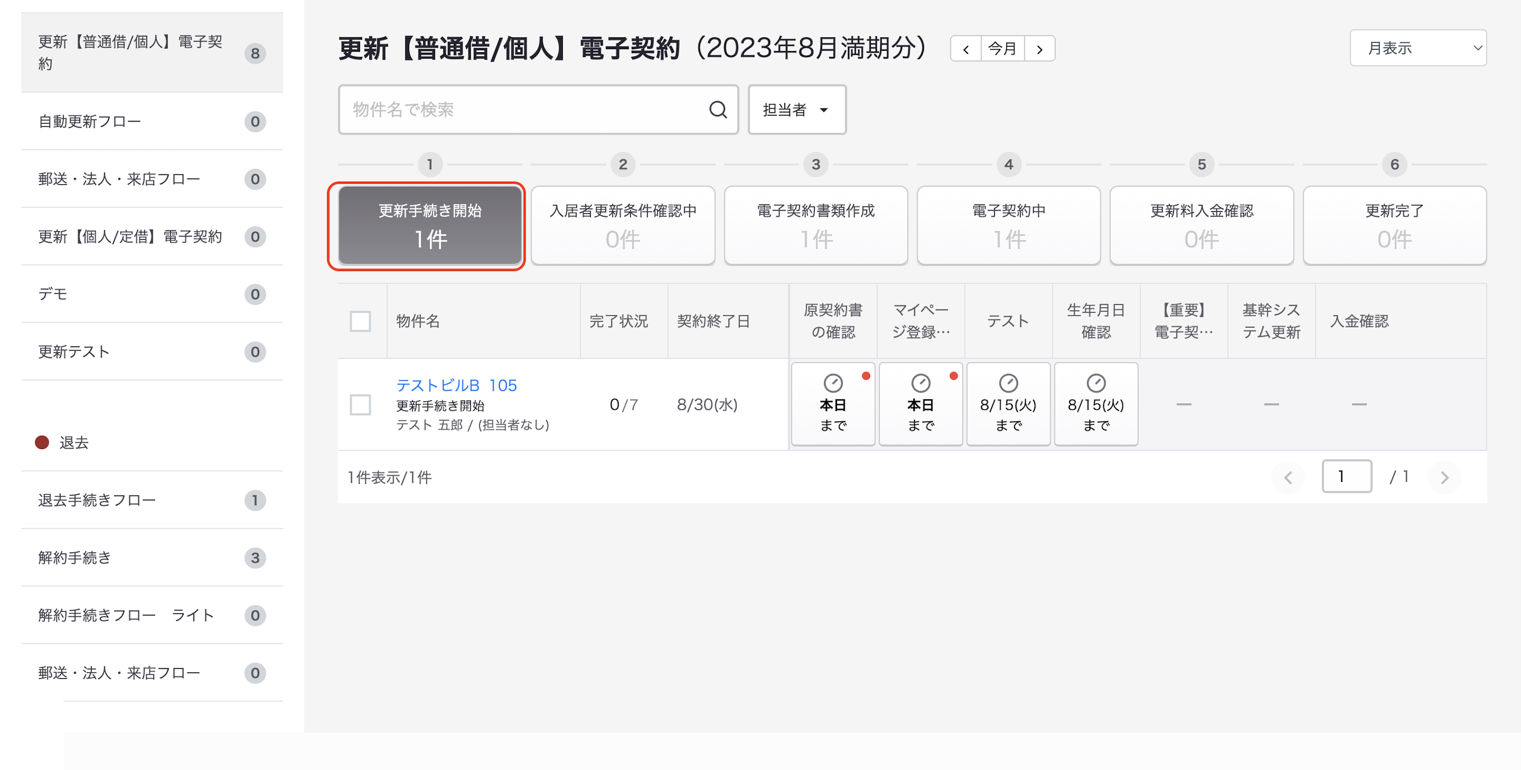
Task: Click the 8/30(水) contract end date
Action: coord(707,405)
